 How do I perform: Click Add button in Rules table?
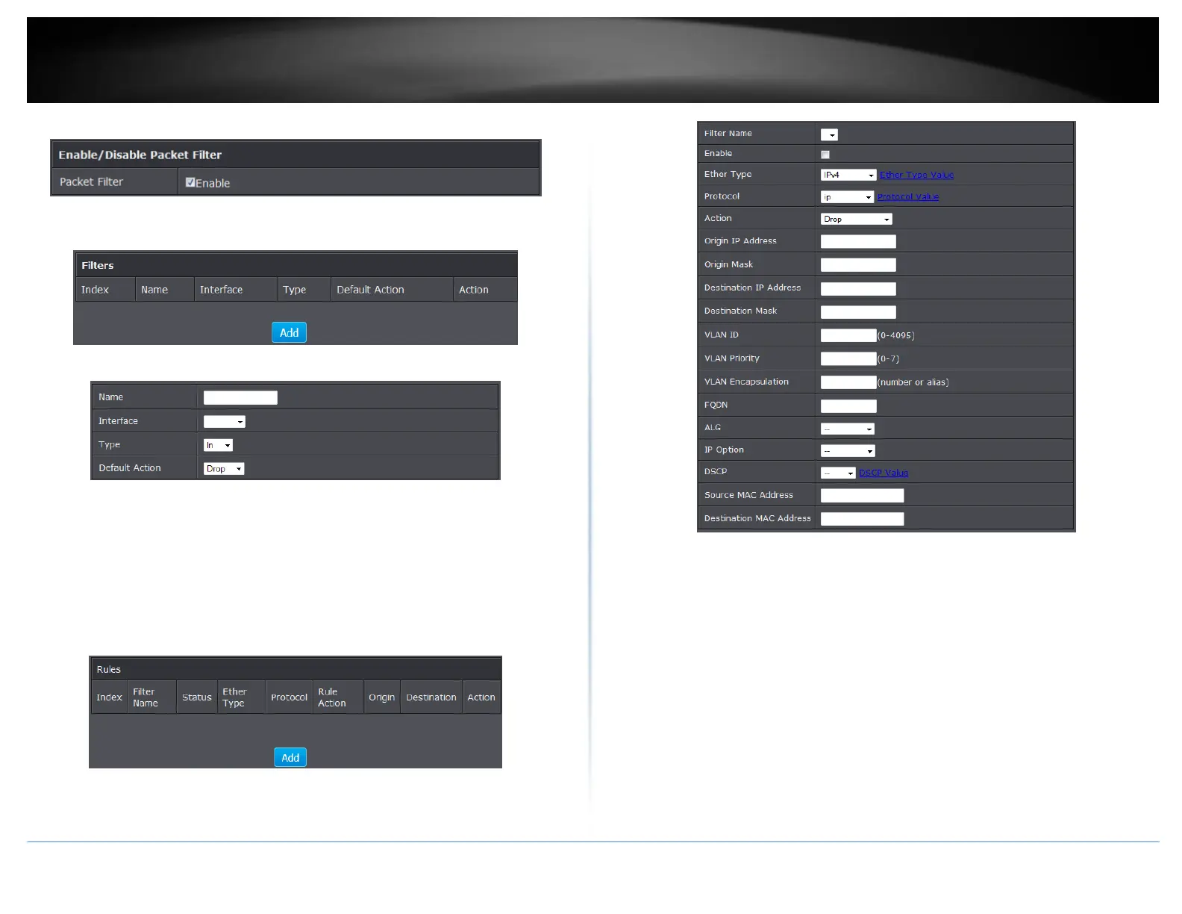tap(290, 757)
